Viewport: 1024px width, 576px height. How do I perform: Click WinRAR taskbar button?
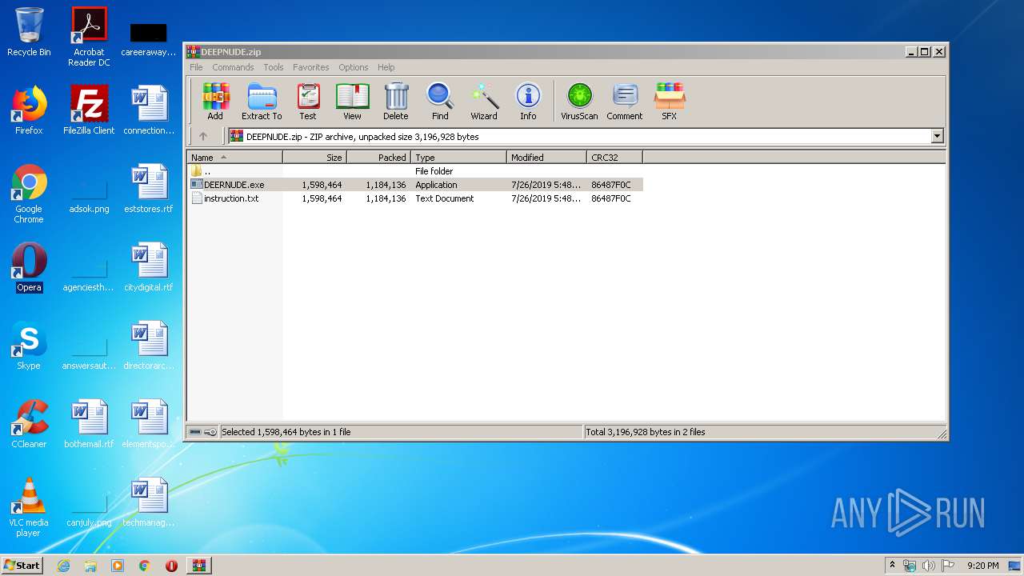point(198,566)
